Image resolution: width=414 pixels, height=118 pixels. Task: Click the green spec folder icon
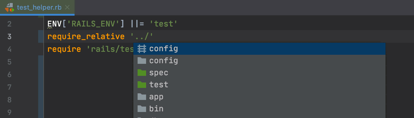click(x=142, y=73)
